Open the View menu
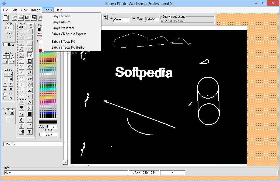The height and width of the screenshot is (181, 280). (24, 10)
